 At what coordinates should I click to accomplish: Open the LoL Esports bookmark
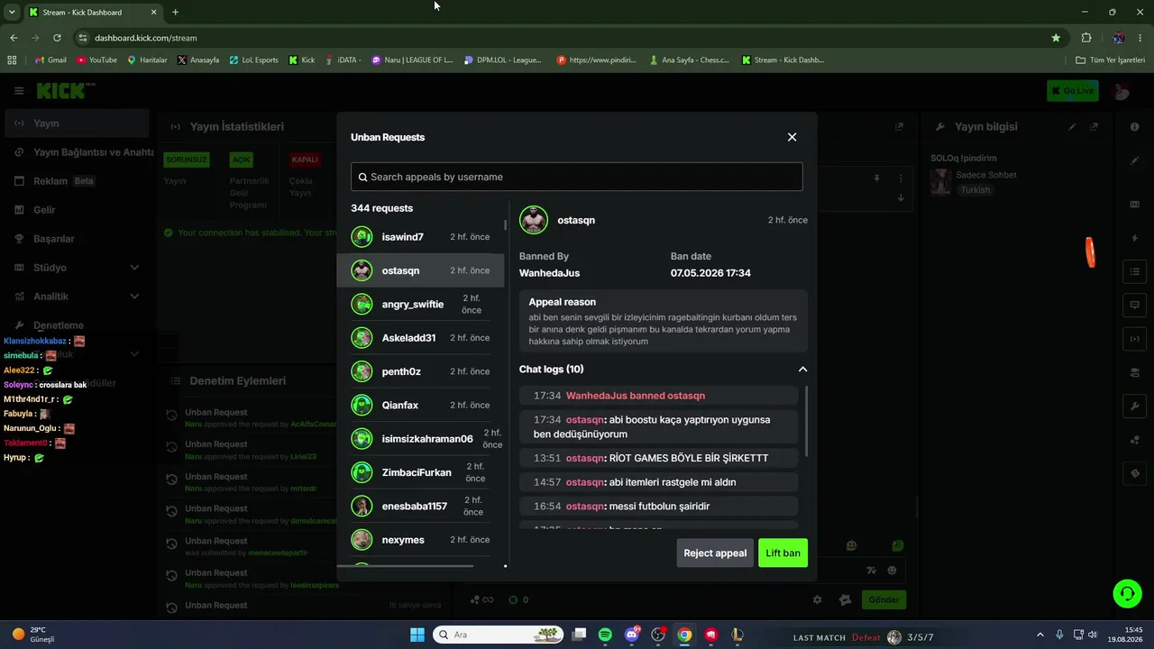[253, 60]
